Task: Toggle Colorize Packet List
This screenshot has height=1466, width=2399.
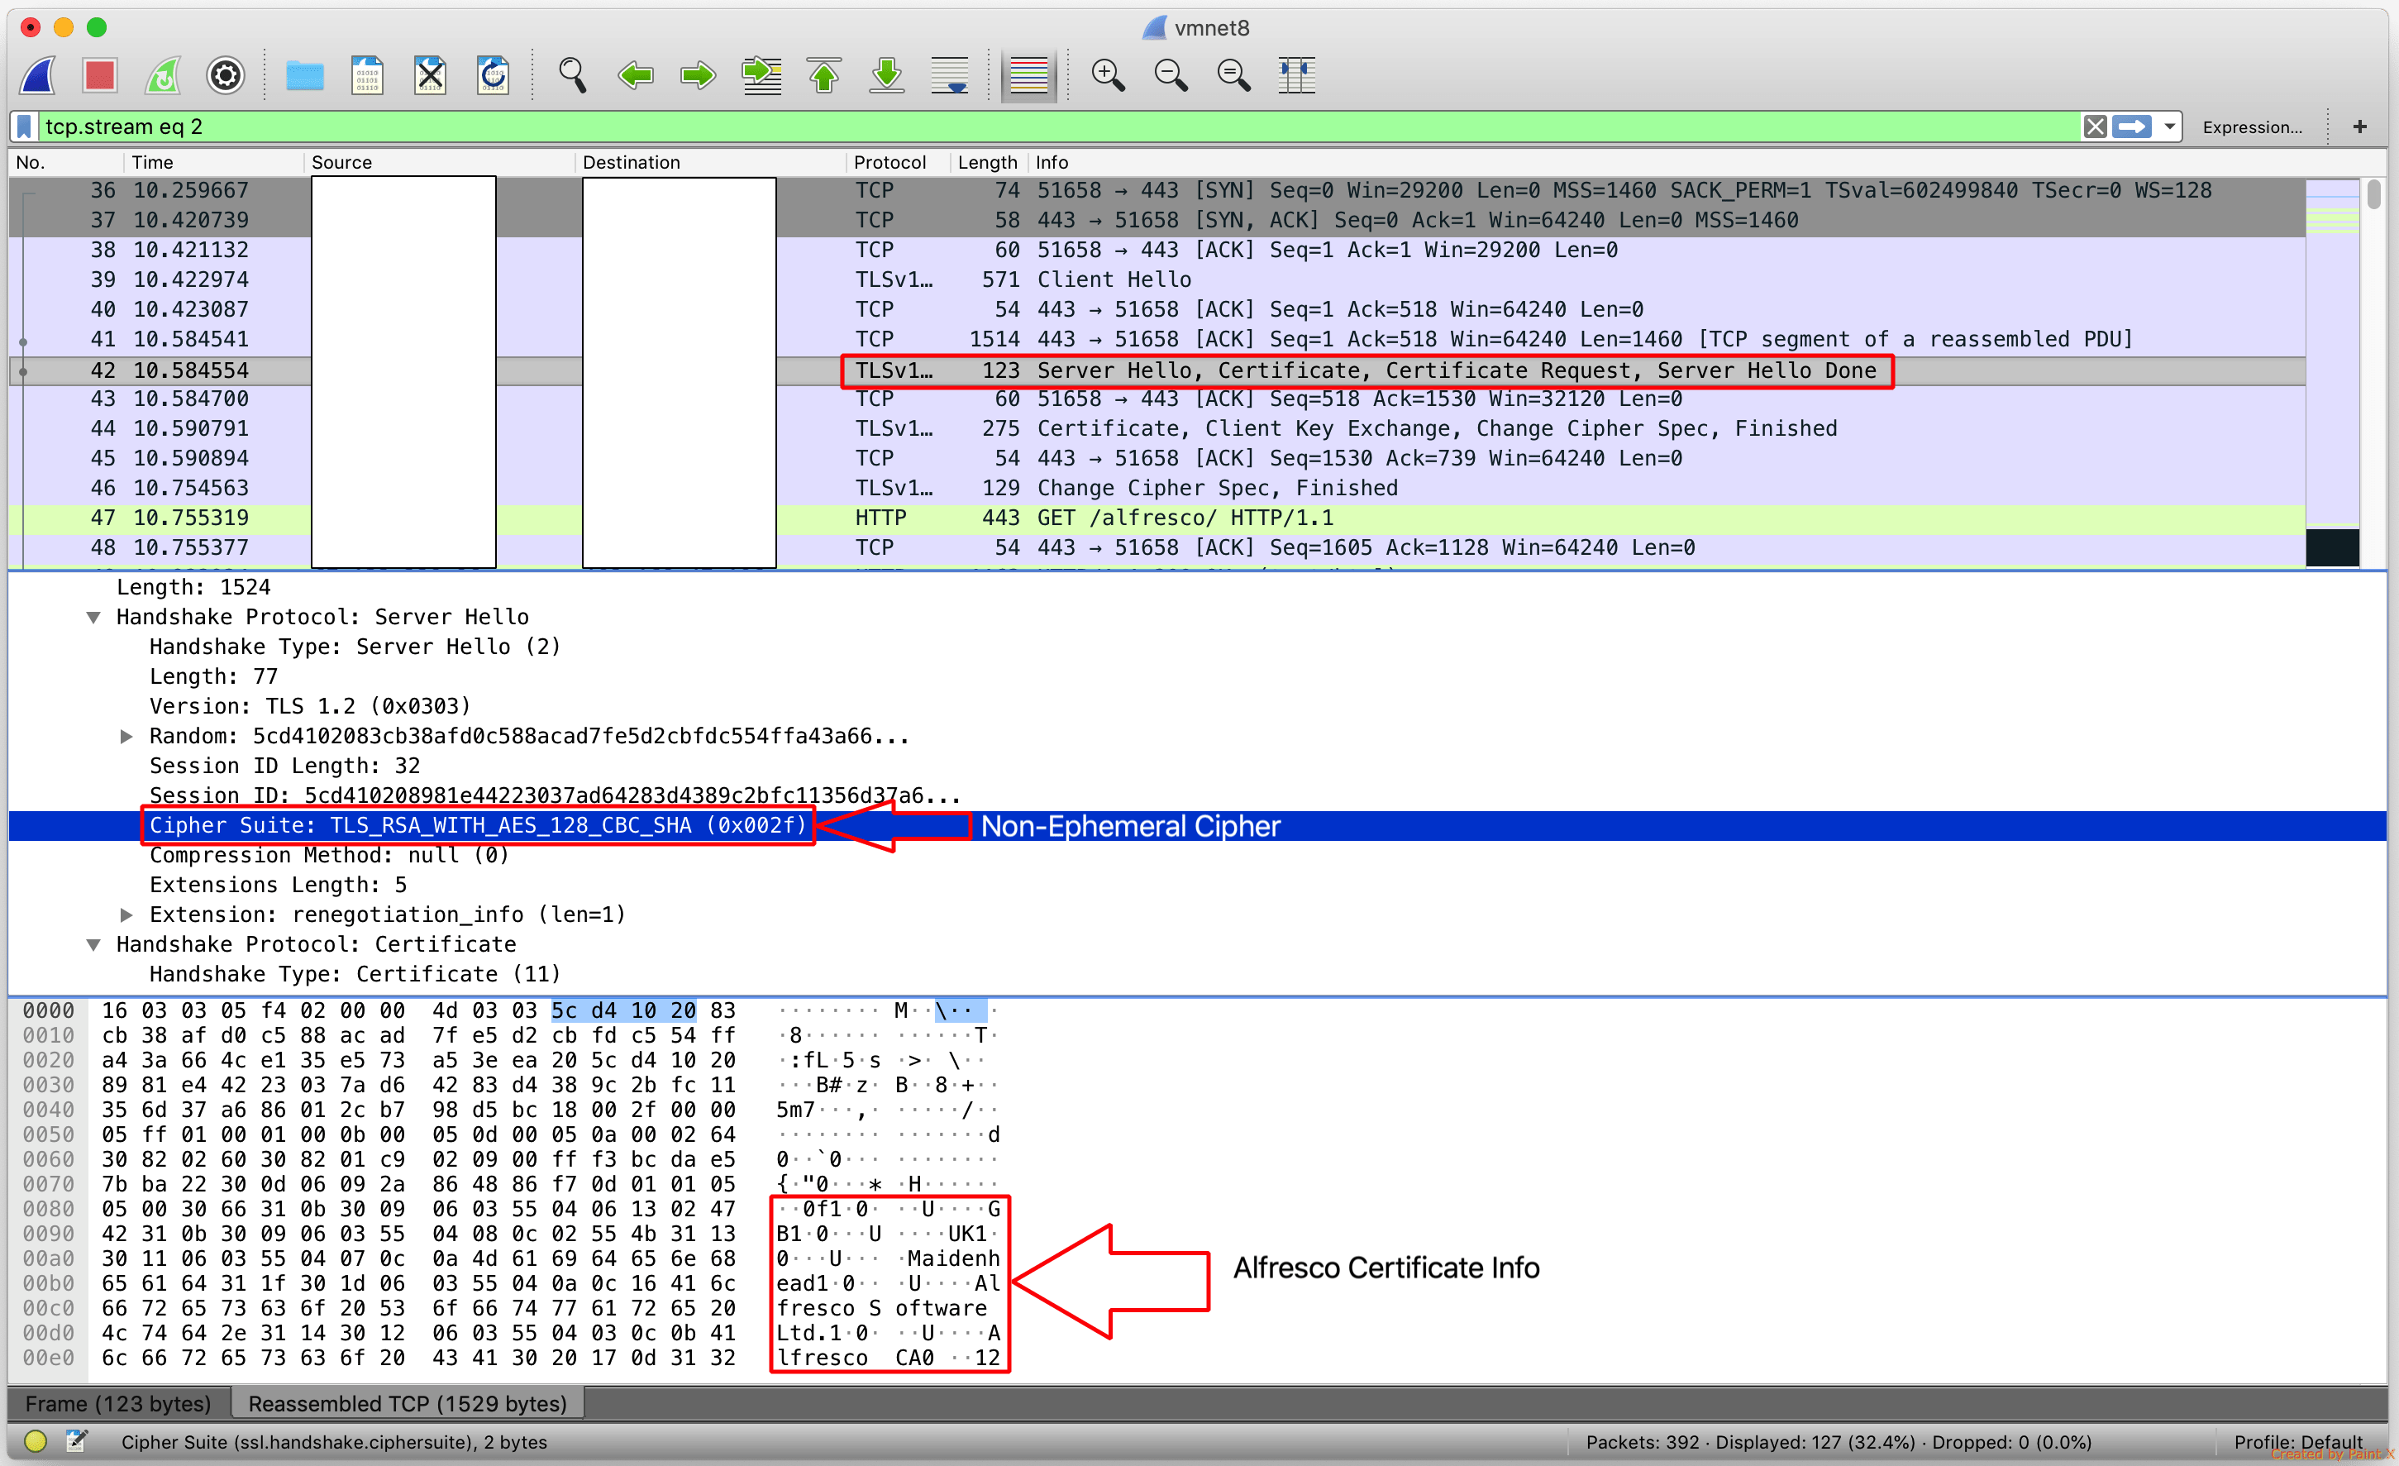Action: [1028, 75]
